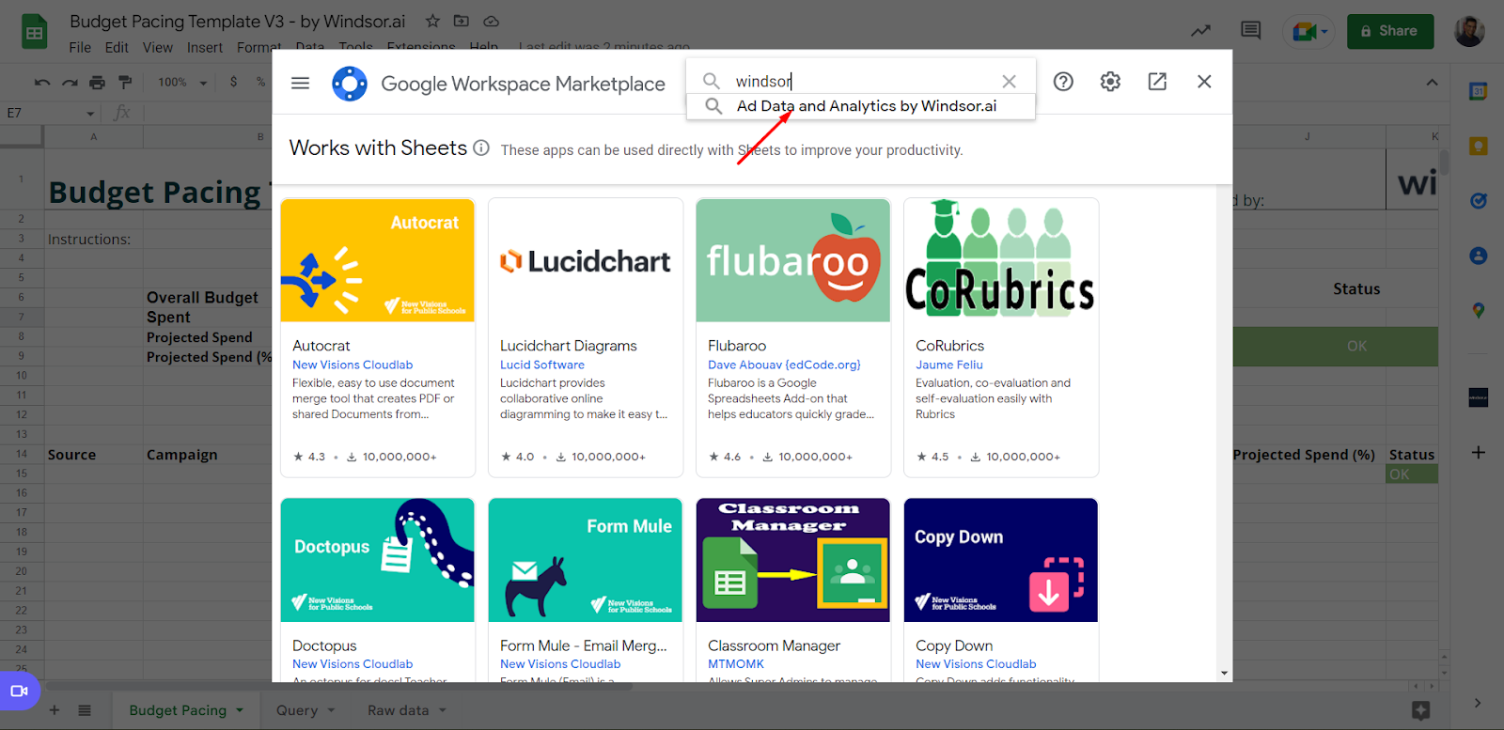Click the Marketplace dialog vertical scrollbar

1224,432
